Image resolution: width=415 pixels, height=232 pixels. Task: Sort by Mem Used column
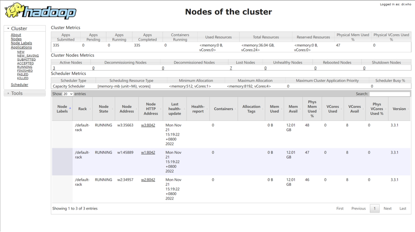[274, 109]
